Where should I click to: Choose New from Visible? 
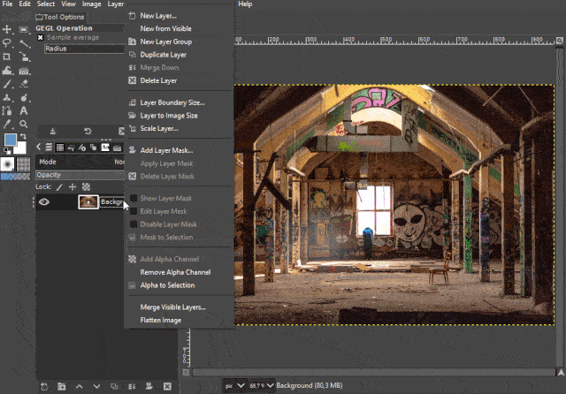179,29
